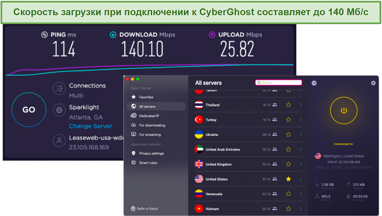This screenshot has width=382, height=216.
Task: Click the DOWNLOAD arrow icon
Action: [x=113, y=35]
